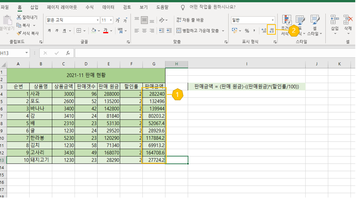The image size is (356, 199).
Task: Increase the decimal places
Action: pyautogui.click(x=264, y=31)
